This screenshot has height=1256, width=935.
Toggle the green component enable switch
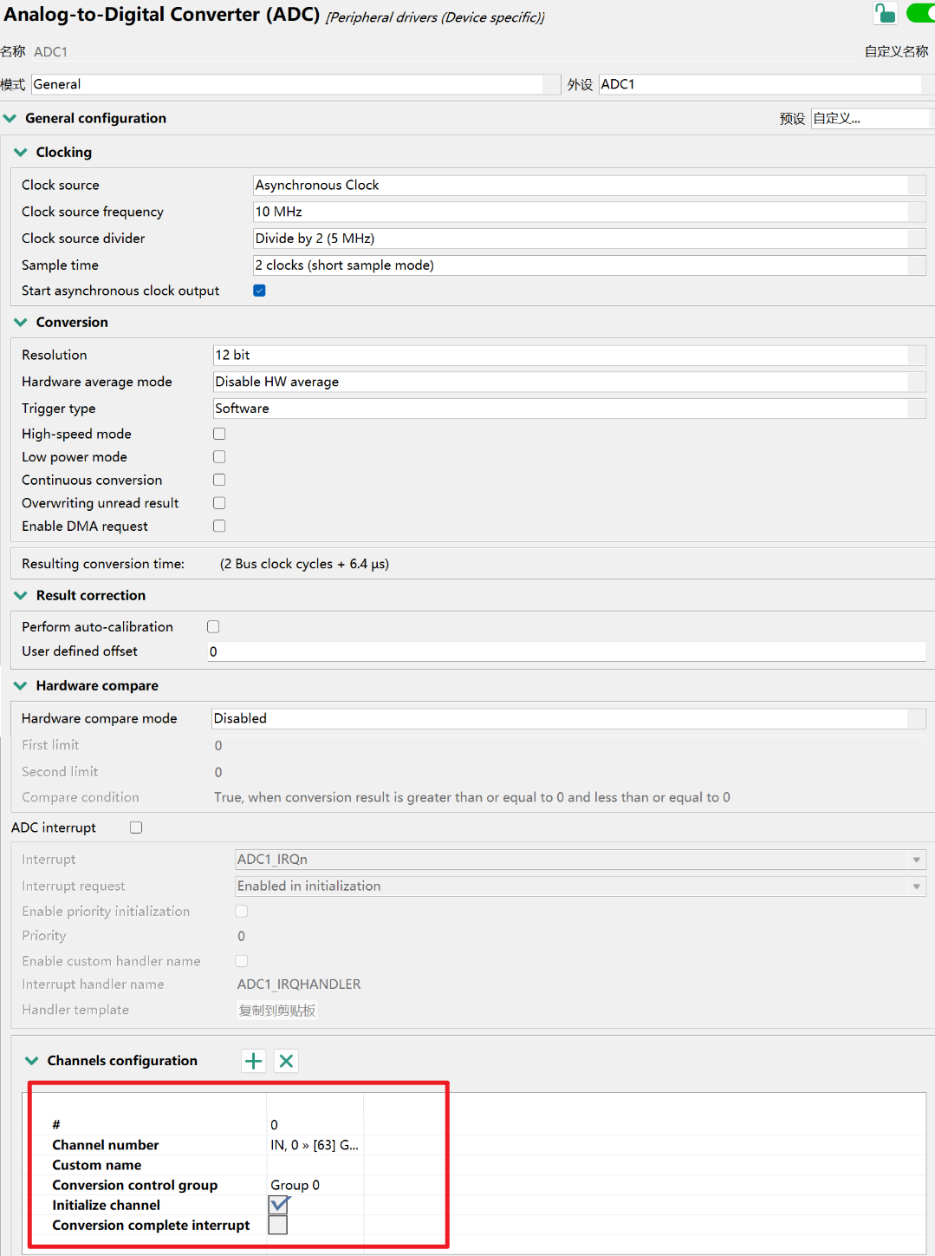920,14
